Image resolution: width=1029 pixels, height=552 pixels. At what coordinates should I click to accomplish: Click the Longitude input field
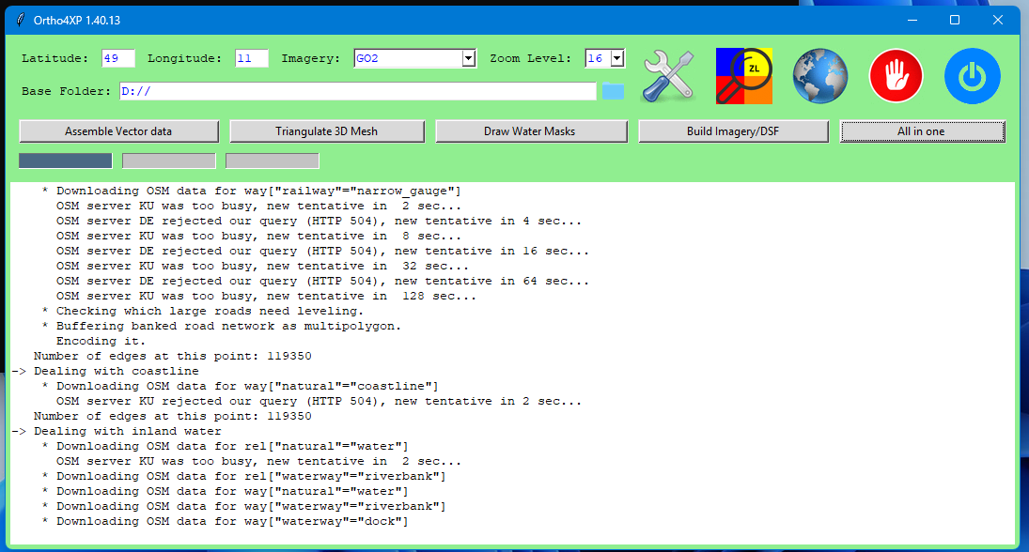point(251,58)
